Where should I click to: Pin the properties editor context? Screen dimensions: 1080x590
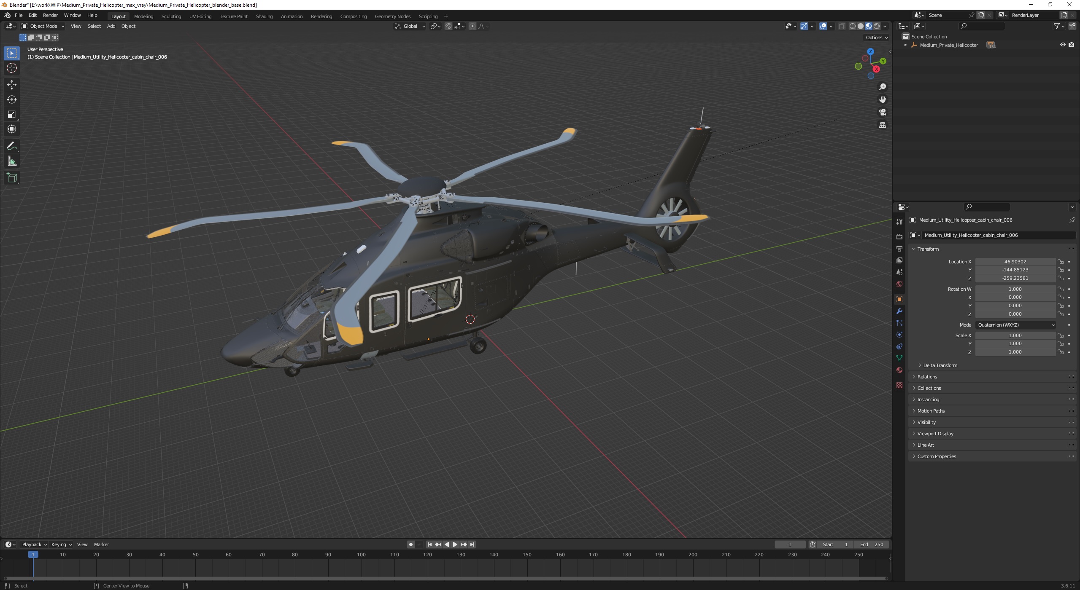[1072, 220]
